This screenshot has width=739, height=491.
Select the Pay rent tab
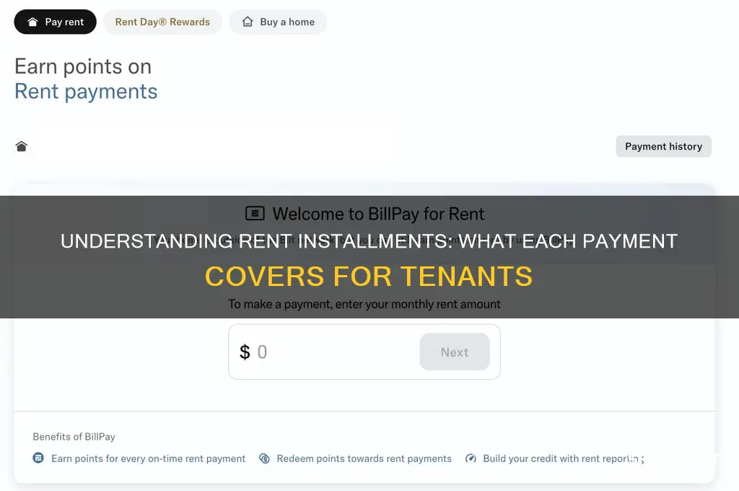point(55,22)
